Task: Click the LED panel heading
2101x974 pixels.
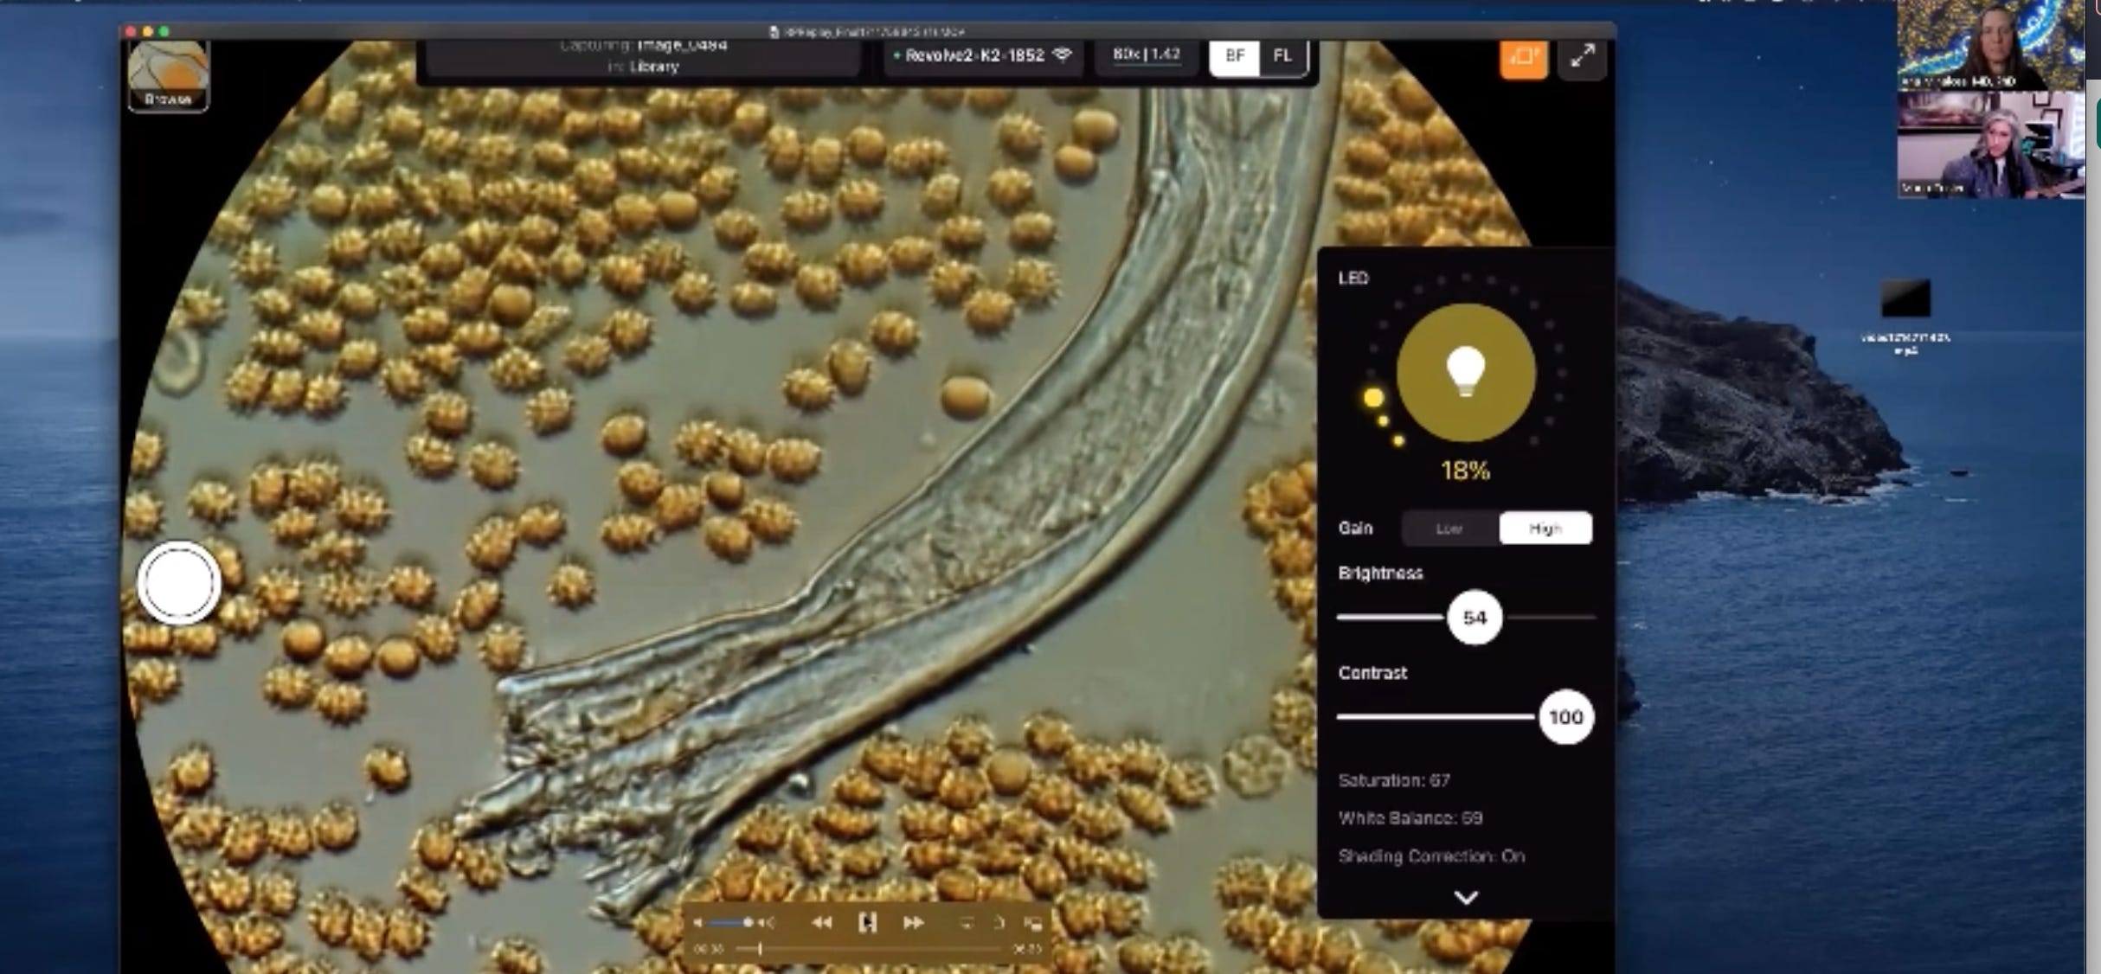Action: pos(1353,278)
